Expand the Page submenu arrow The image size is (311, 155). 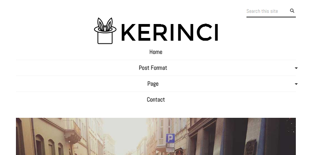point(296,84)
